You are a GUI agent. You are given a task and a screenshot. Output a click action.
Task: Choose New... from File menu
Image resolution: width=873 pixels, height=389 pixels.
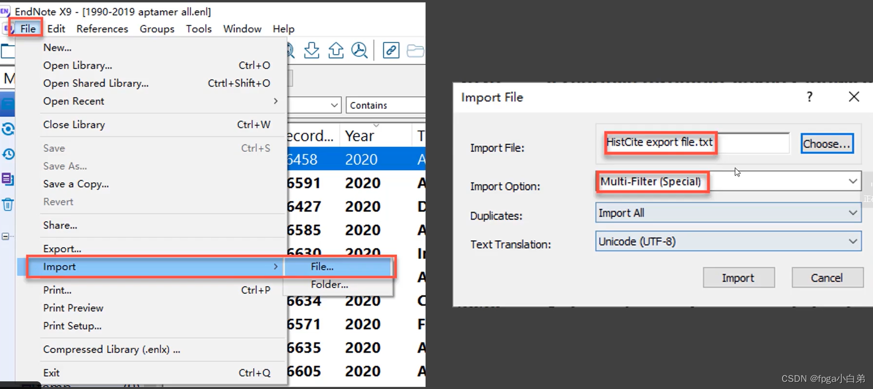coord(152,47)
